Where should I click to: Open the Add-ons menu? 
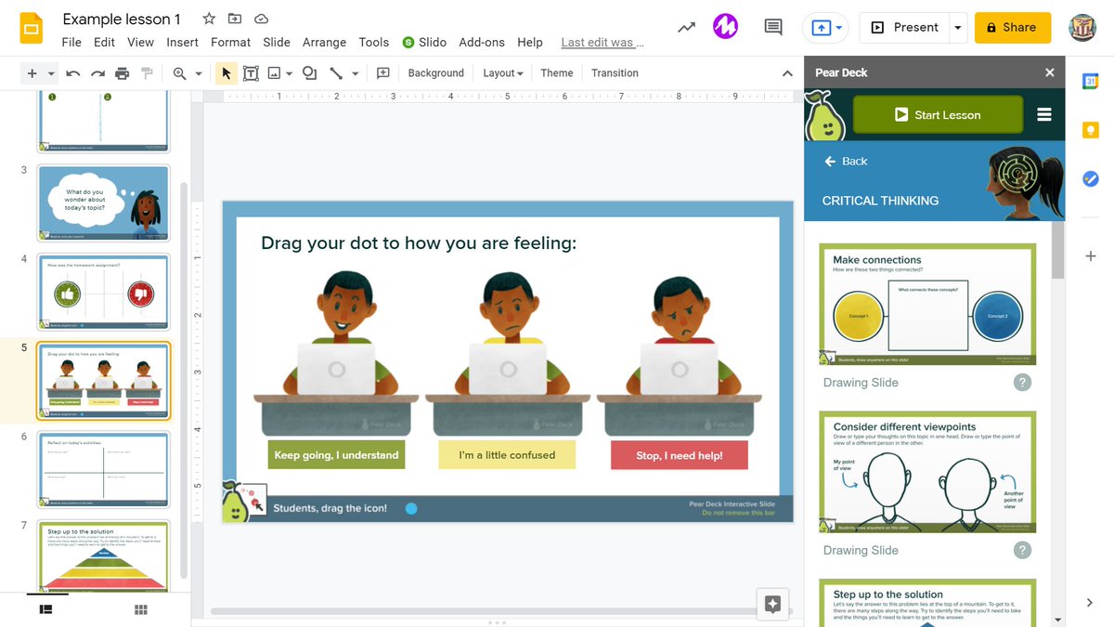(482, 42)
